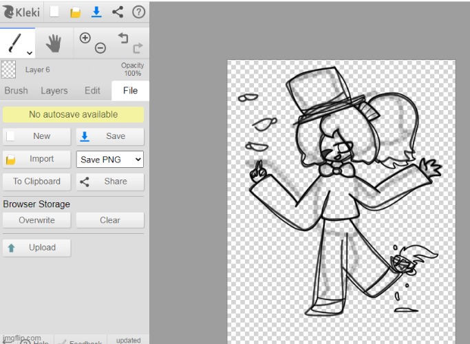The image size is (470, 344).
Task: Click the Layer 6 transparency thumbnail
Action: [8, 69]
